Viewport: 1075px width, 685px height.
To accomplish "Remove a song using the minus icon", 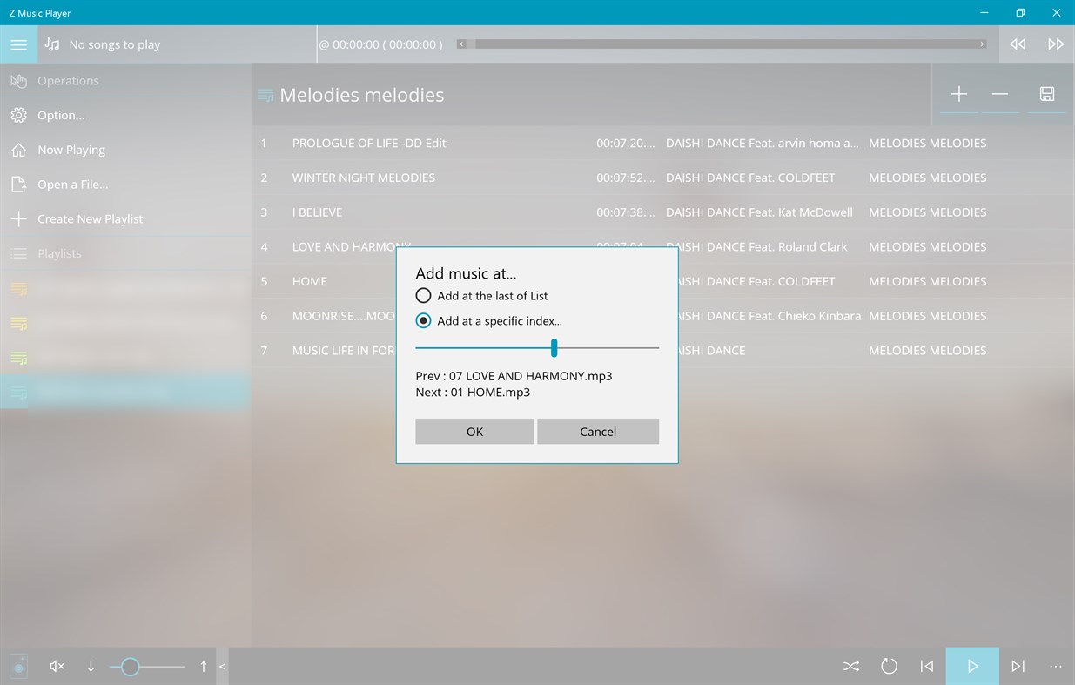I will click(1000, 94).
